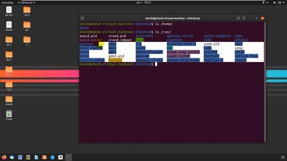Click 'udisks2' in the ls output

[242, 40]
